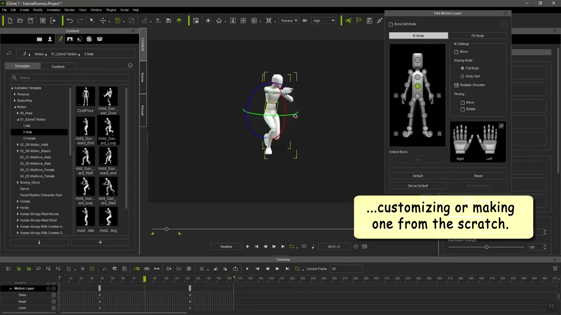Switch to the Custom tab
Viewport: 561px width, 315px height.
58,66
